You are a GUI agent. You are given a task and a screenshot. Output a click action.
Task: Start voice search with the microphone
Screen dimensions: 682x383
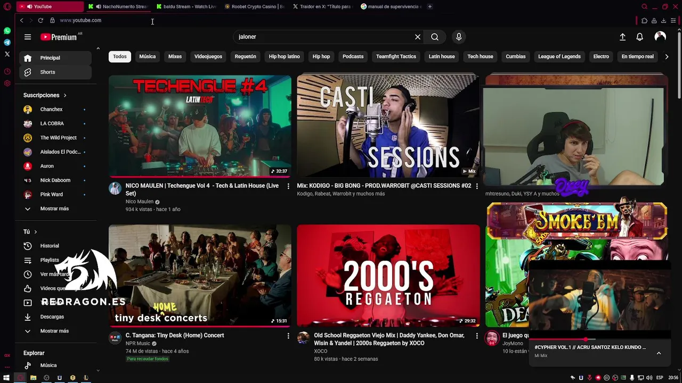(x=459, y=37)
